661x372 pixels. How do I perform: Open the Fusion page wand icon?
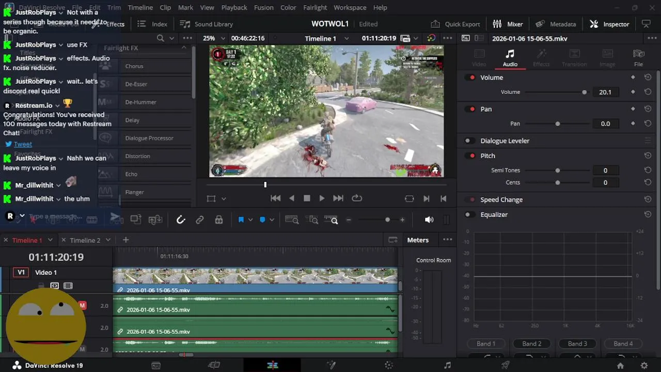[x=331, y=365]
